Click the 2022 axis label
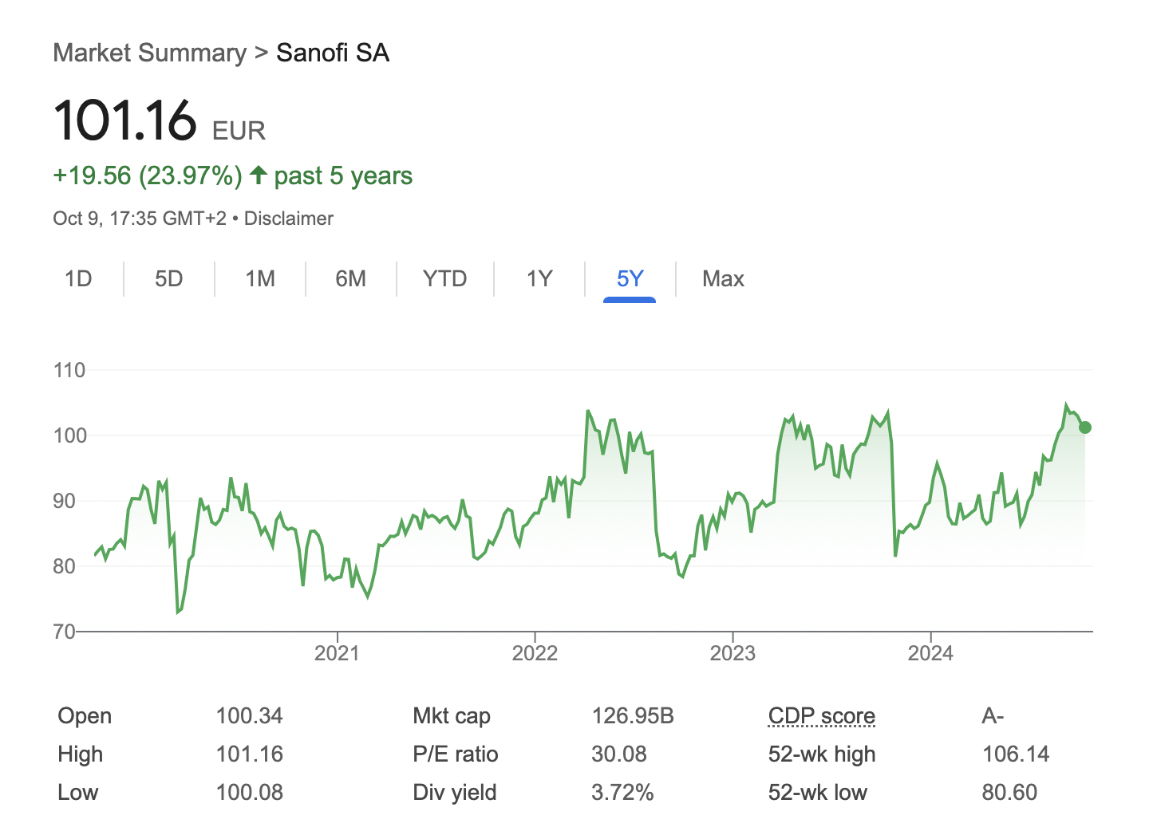1157x831 pixels. click(x=535, y=653)
